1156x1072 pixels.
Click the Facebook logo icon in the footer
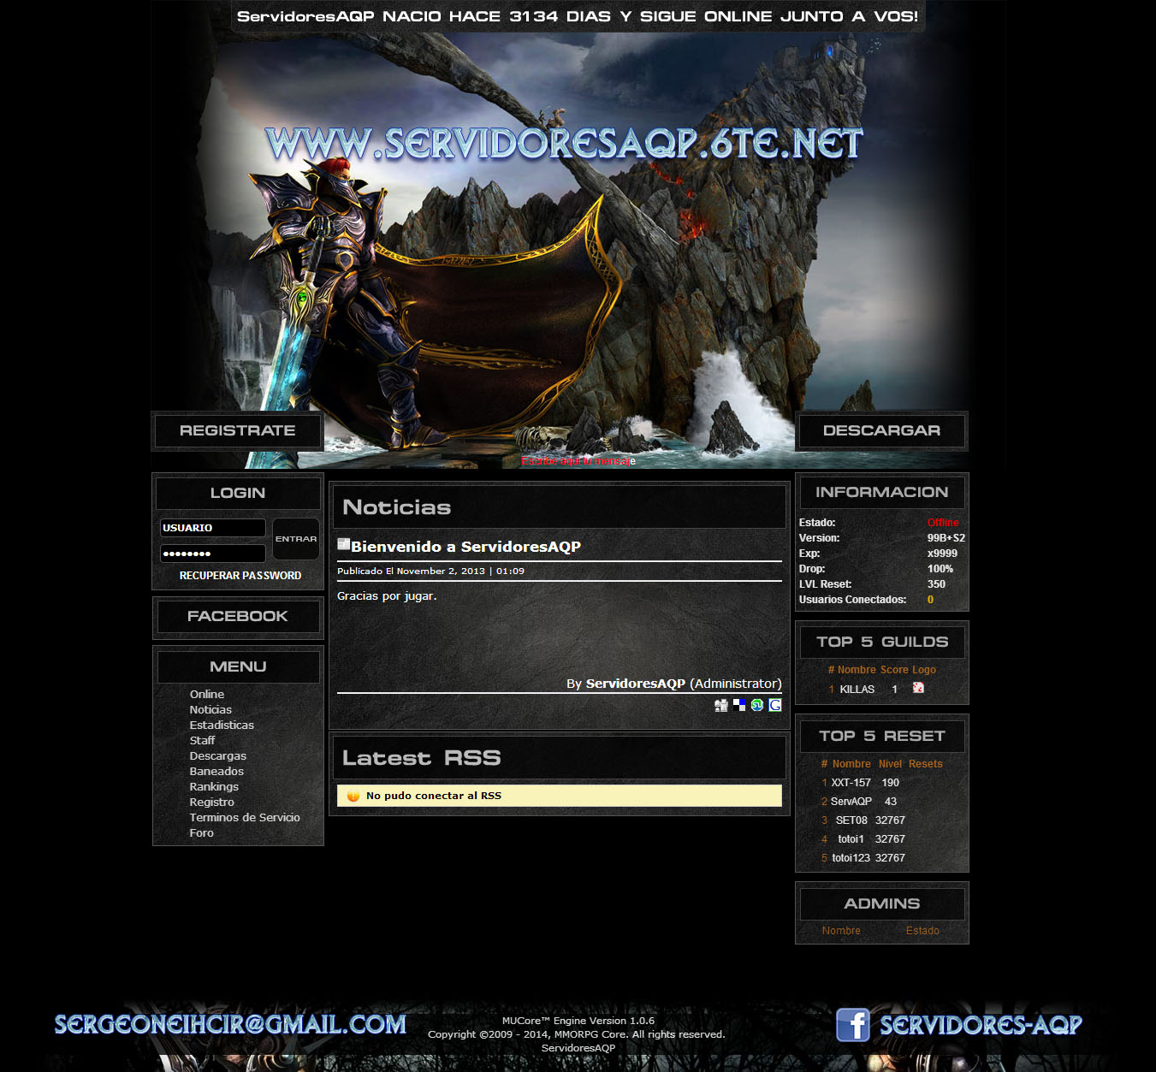pos(853,1025)
